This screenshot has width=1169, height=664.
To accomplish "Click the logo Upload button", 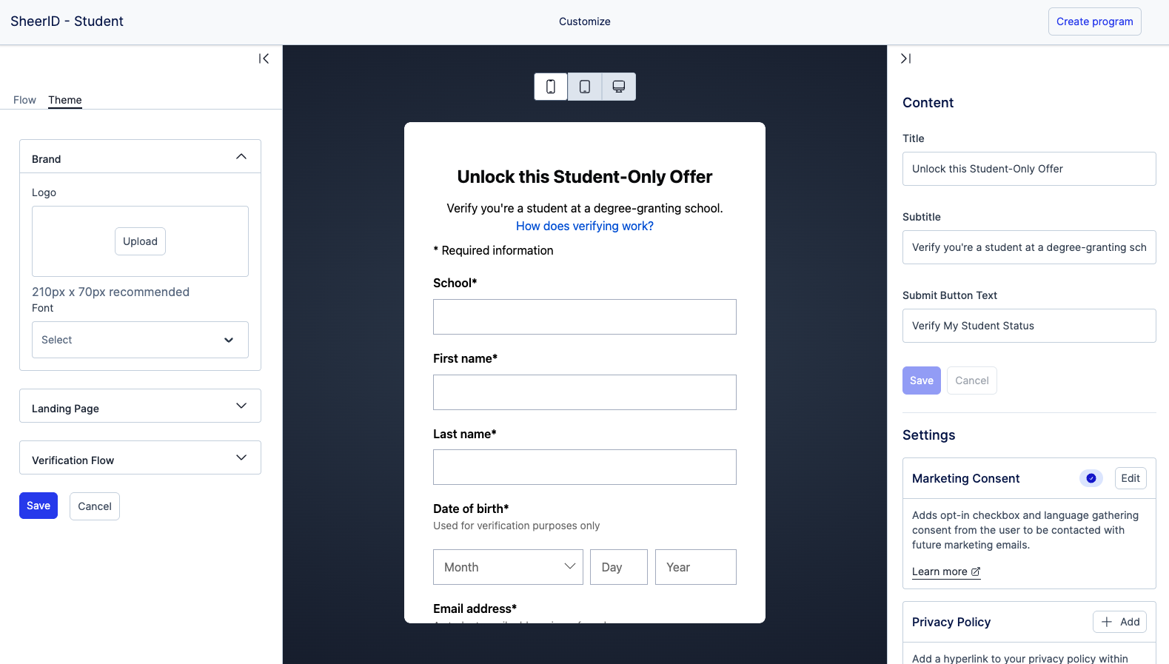I will pyautogui.click(x=140, y=241).
